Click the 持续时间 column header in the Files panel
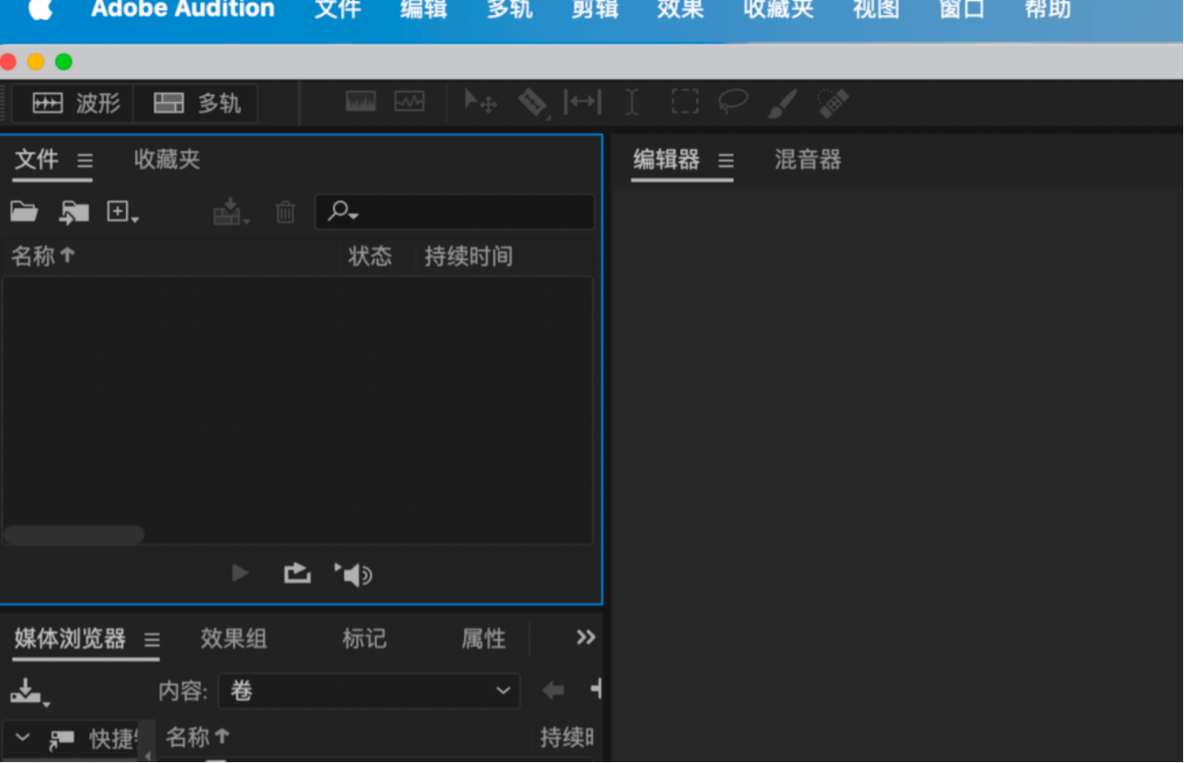 tap(469, 256)
